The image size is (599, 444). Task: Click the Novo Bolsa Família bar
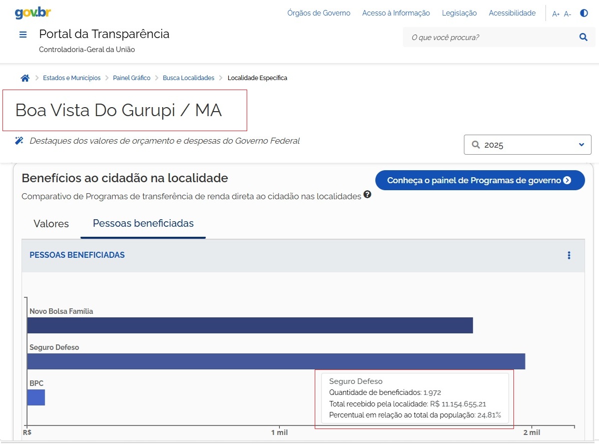point(250,325)
